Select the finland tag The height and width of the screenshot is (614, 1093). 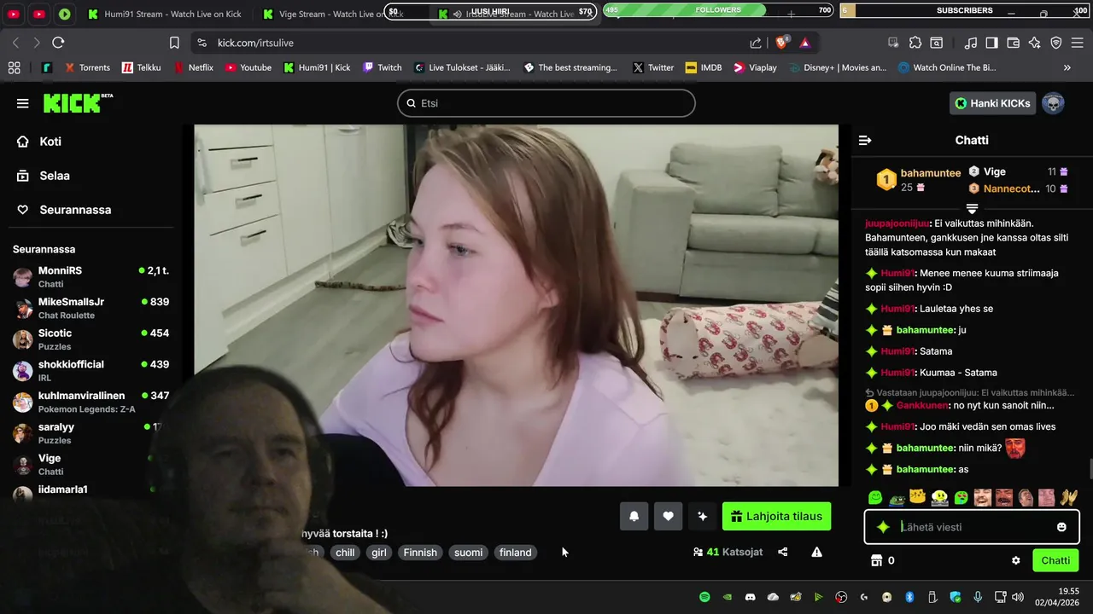click(x=516, y=553)
